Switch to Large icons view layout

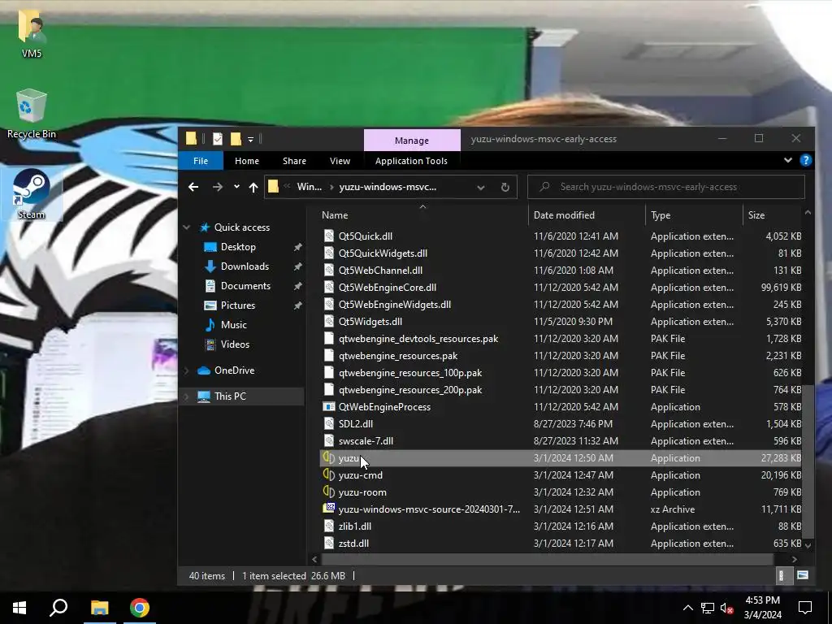(x=803, y=576)
